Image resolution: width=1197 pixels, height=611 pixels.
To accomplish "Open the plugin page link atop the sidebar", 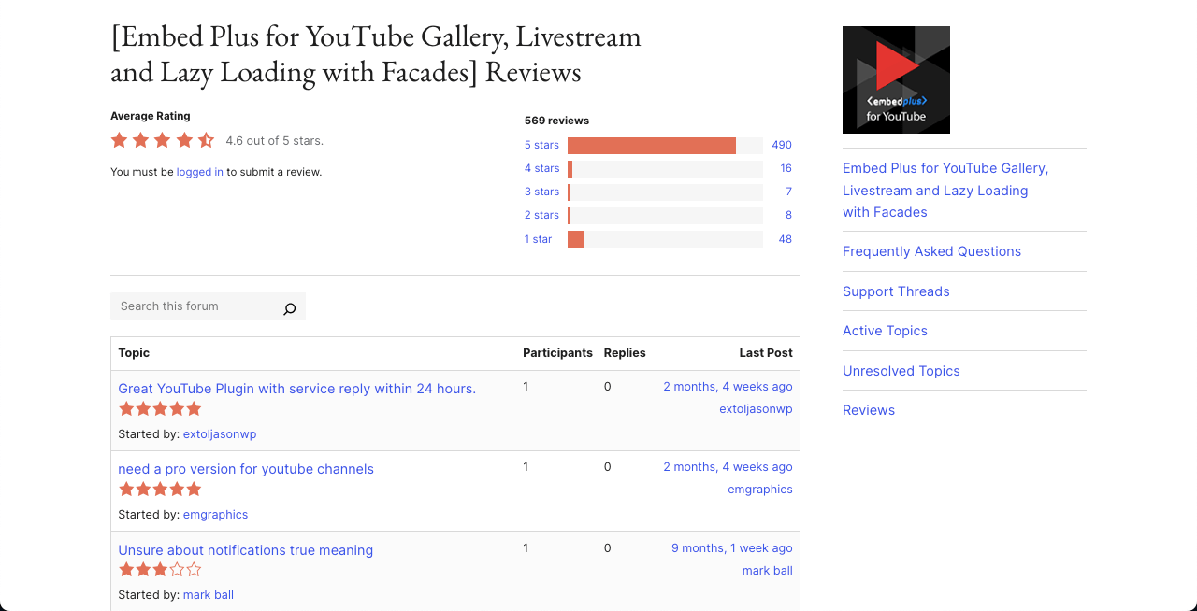I will (945, 190).
